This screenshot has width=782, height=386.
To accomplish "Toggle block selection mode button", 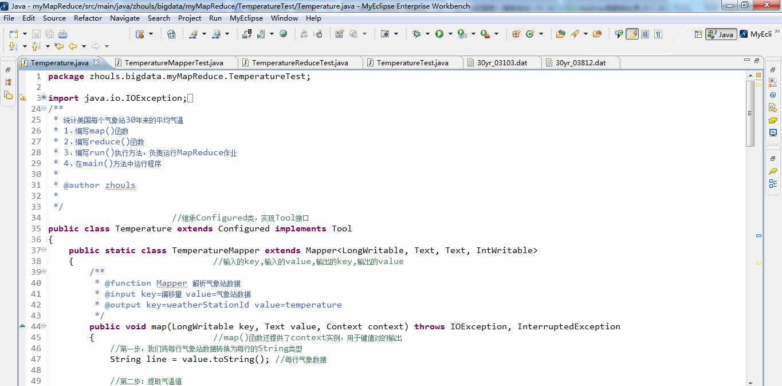I will (645, 34).
